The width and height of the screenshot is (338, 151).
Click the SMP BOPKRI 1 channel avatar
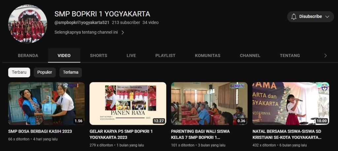click(28, 24)
